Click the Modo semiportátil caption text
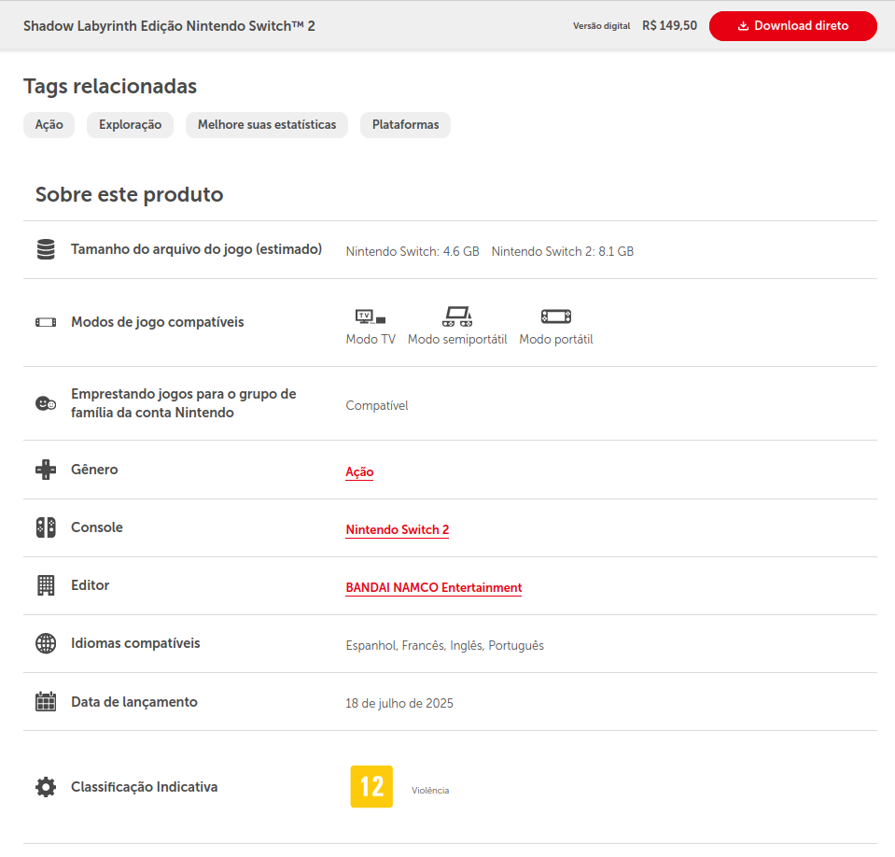 [457, 340]
